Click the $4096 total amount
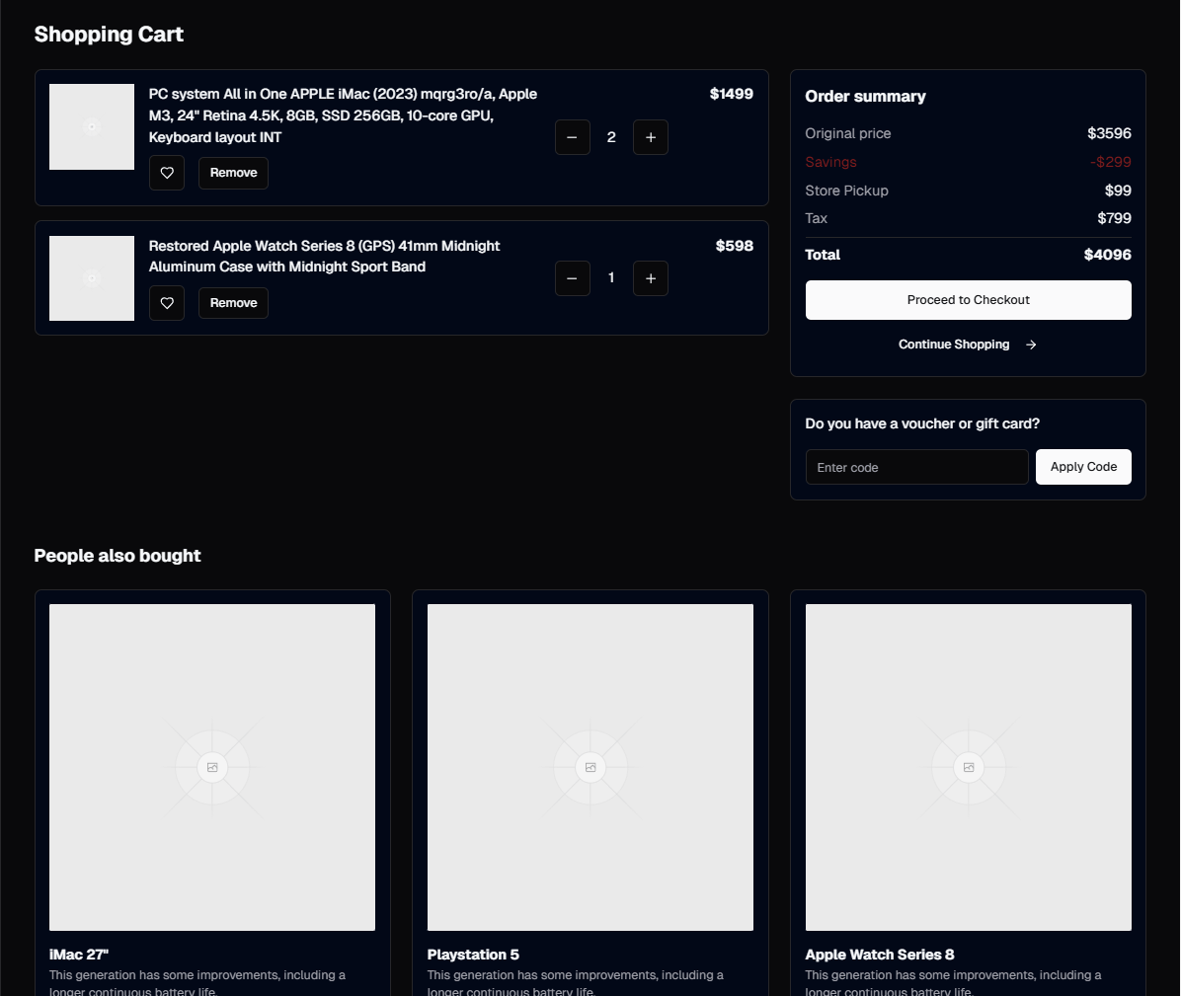The height and width of the screenshot is (996, 1181). coord(1107,255)
